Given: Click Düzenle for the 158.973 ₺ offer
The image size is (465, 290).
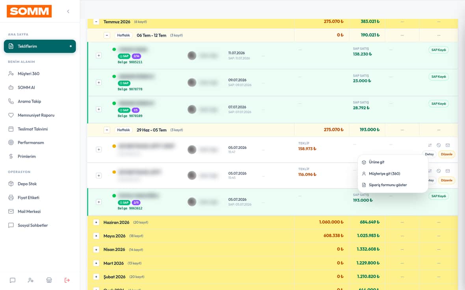Looking at the screenshot, I should tap(446, 154).
